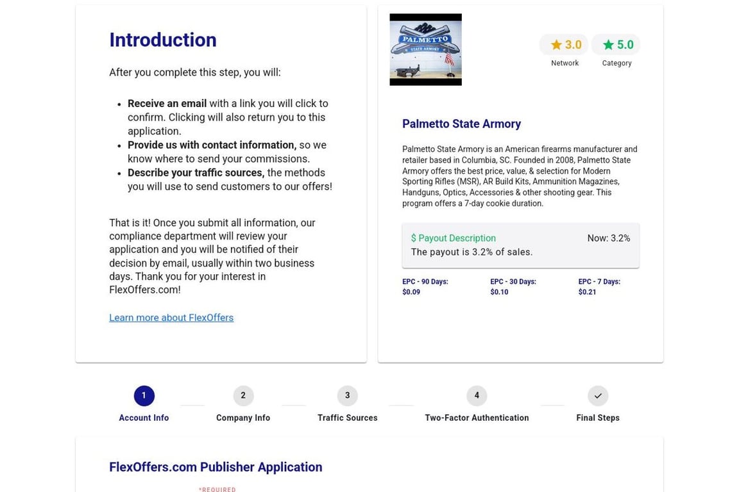739x492 pixels.
Task: Click 'The payout is 3.2% of sales.' text
Action: click(471, 252)
